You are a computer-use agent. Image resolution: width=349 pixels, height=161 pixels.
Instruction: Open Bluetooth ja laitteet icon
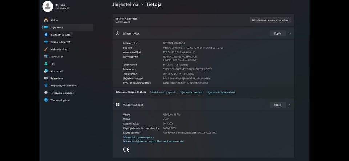point(46,35)
